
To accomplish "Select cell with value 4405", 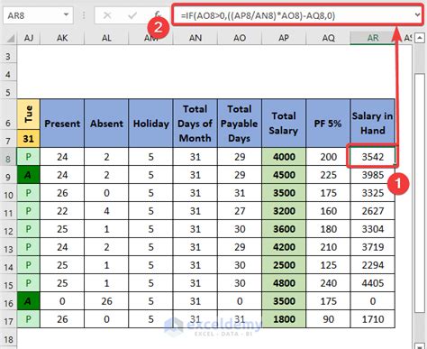I will (372, 283).
